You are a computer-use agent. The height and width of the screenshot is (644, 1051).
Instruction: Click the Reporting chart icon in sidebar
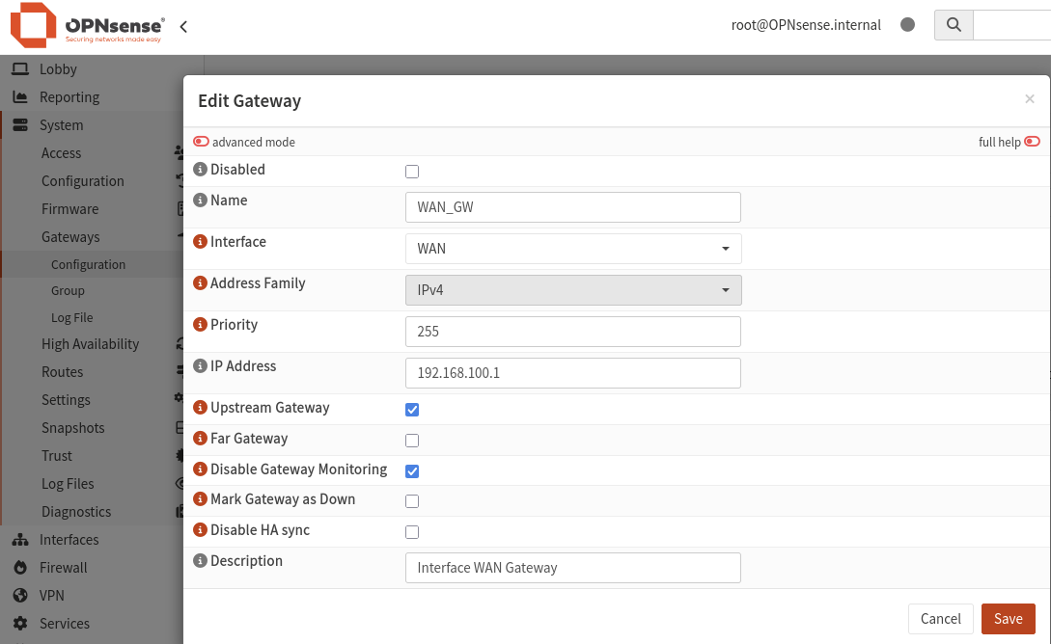21,97
